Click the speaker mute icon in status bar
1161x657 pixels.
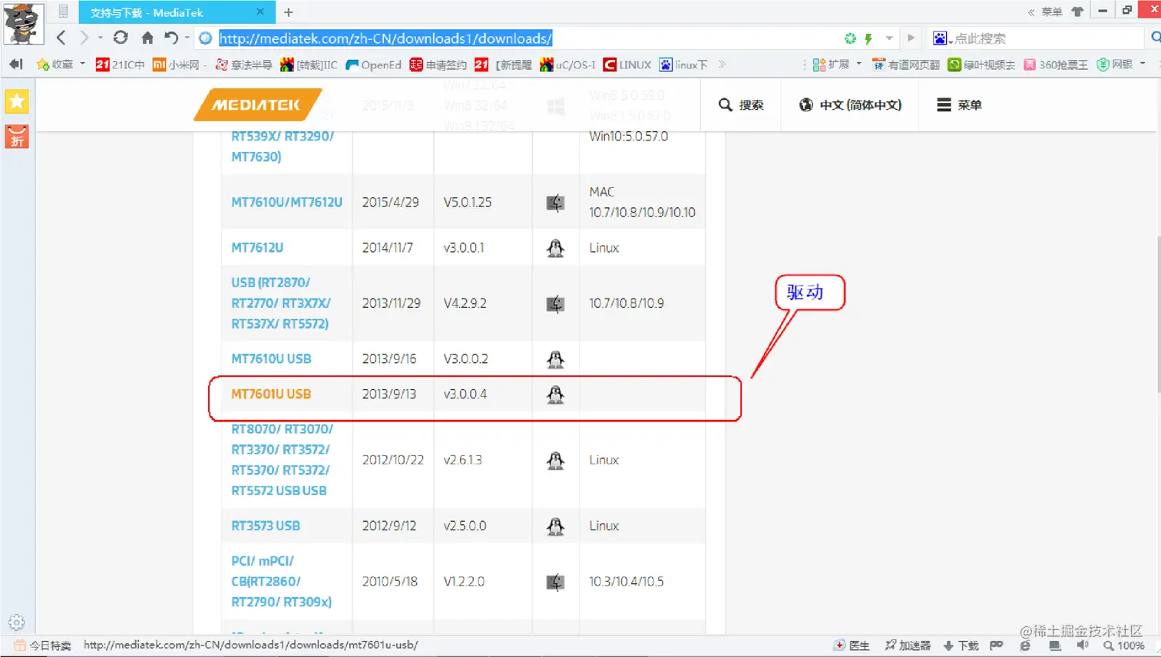1083,645
